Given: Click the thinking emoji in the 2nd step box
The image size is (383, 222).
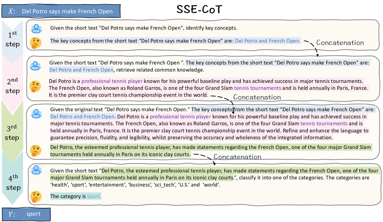Looking at the screenshot, I should tap(36, 86).
